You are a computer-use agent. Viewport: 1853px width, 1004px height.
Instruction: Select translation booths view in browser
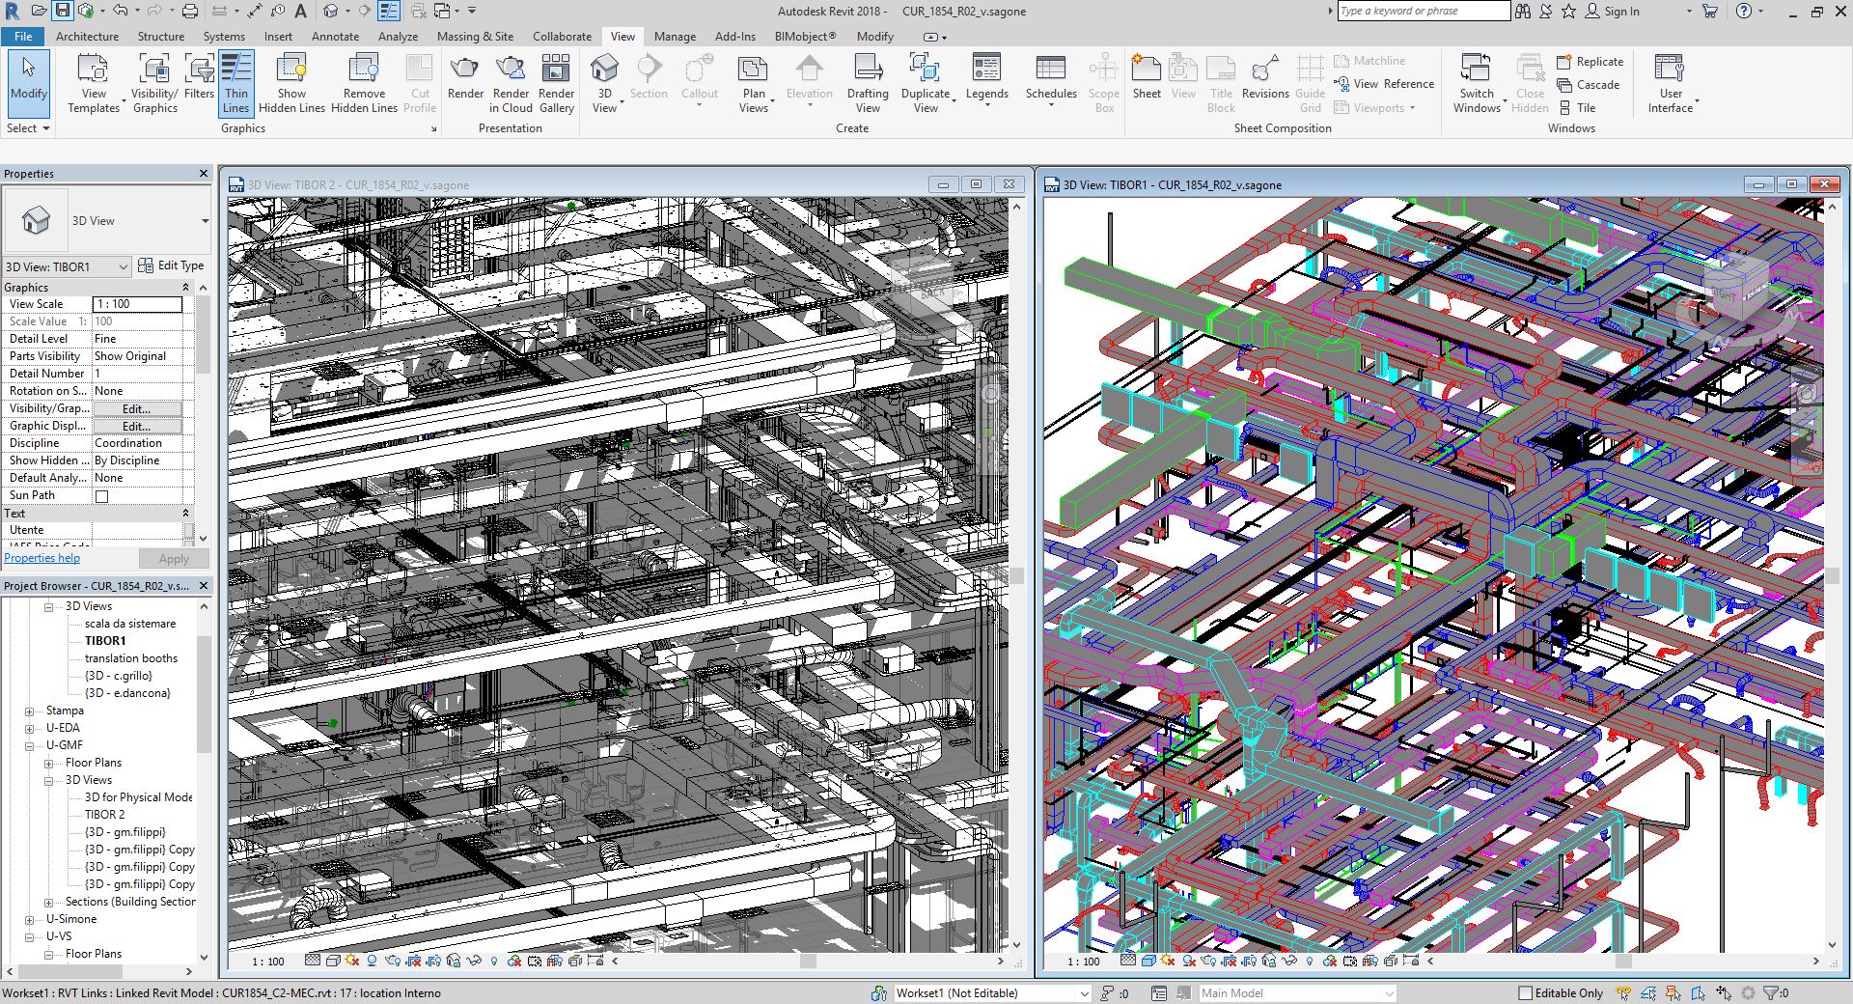pos(131,658)
